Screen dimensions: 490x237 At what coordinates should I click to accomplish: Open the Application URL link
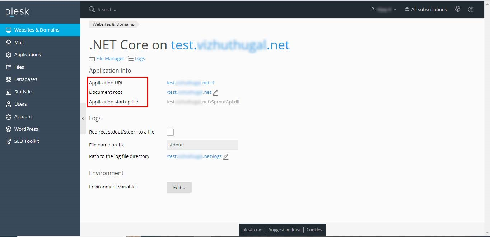(x=188, y=83)
